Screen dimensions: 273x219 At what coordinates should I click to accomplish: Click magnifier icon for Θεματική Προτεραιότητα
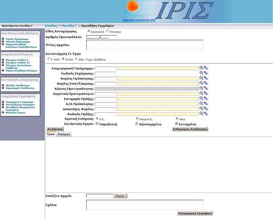(201, 93)
